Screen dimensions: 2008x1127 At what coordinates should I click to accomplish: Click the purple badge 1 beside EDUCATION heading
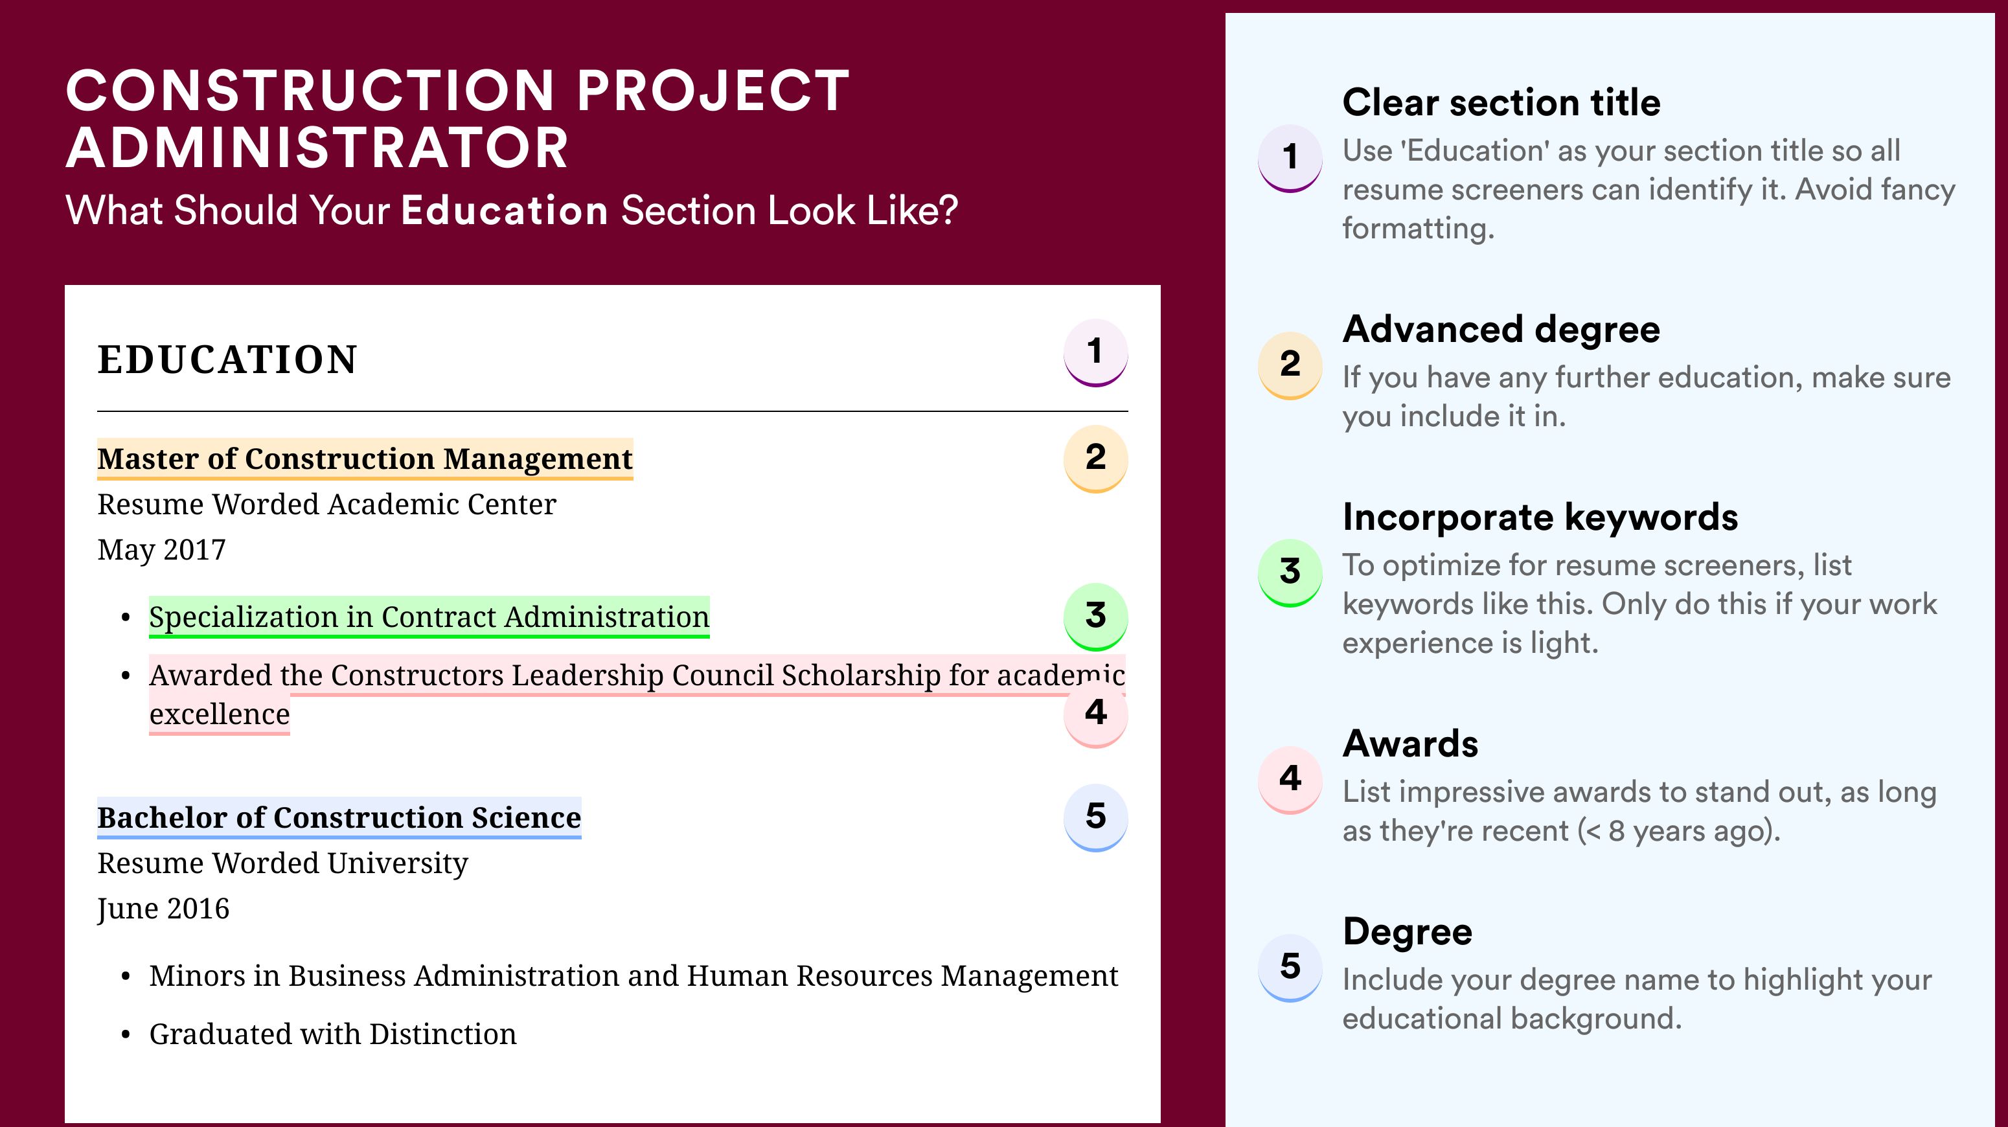[1095, 352]
